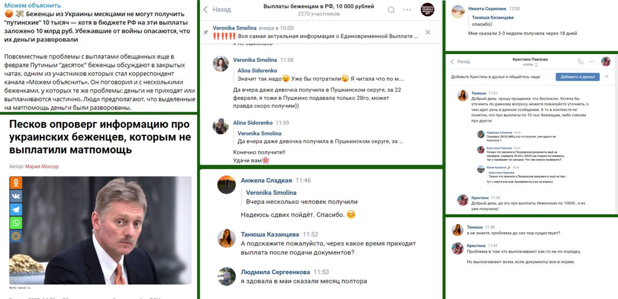Image resolution: width=618 pixels, height=299 pixels.
Task: Open more options menu in payments chat
Action: [x=408, y=10]
